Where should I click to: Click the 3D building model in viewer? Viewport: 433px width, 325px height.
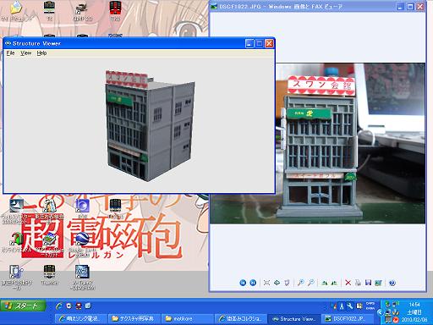click(150, 125)
